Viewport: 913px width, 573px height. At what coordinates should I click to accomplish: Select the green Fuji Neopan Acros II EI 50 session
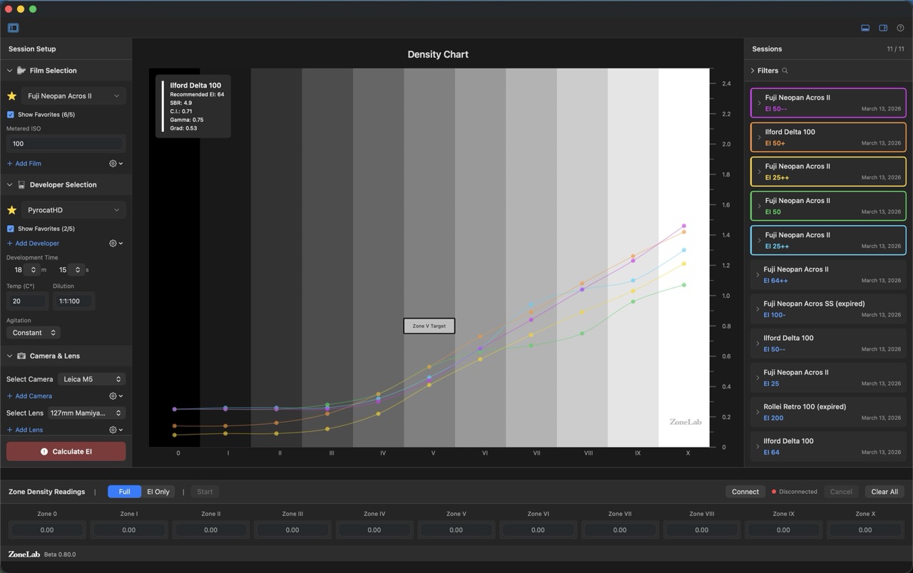click(x=828, y=206)
